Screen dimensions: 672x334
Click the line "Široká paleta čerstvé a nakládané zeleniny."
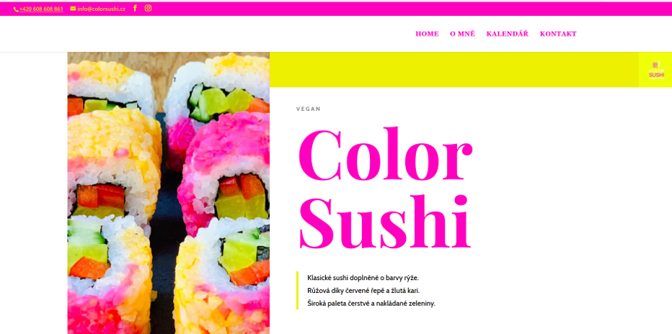371,304
